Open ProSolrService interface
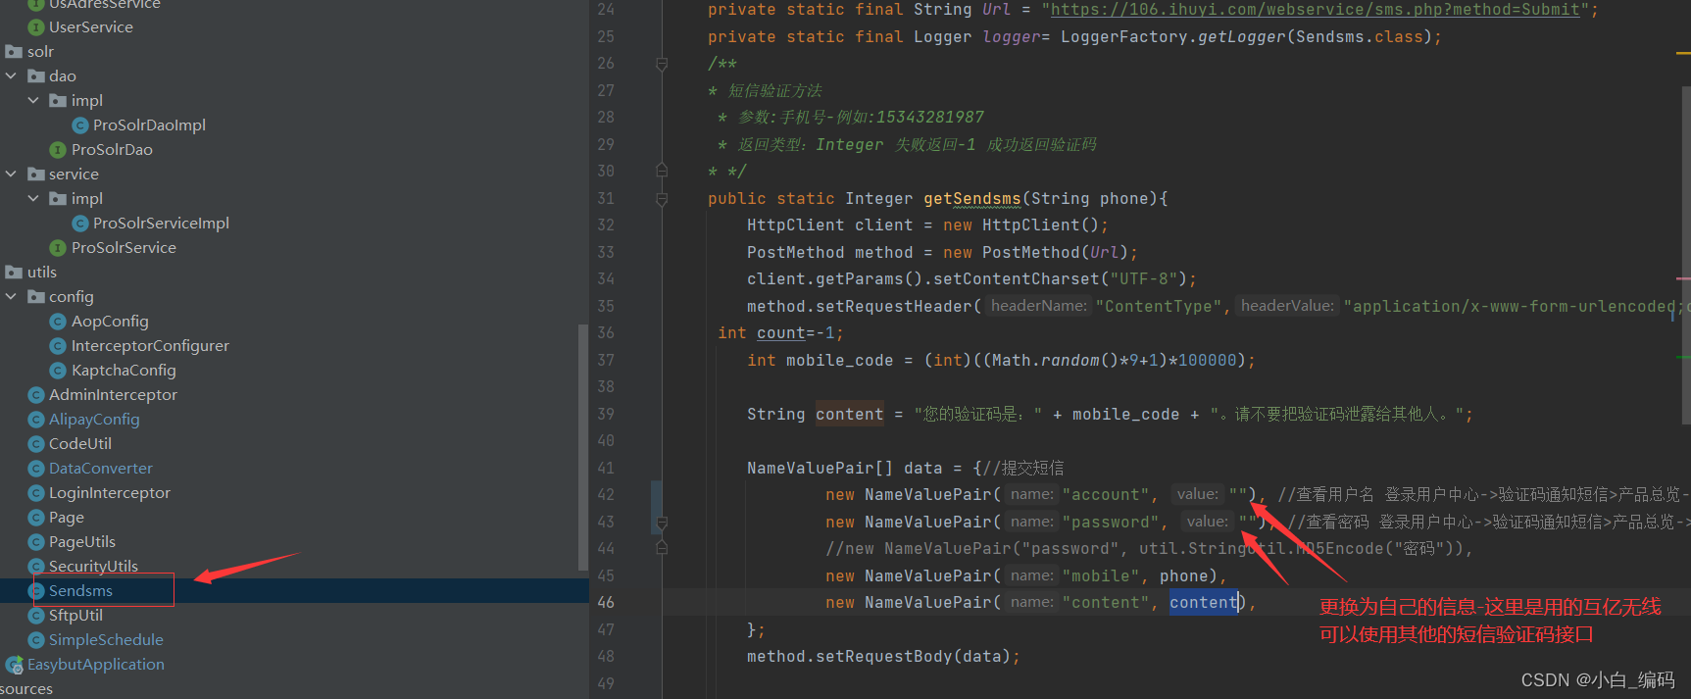 coord(124,247)
